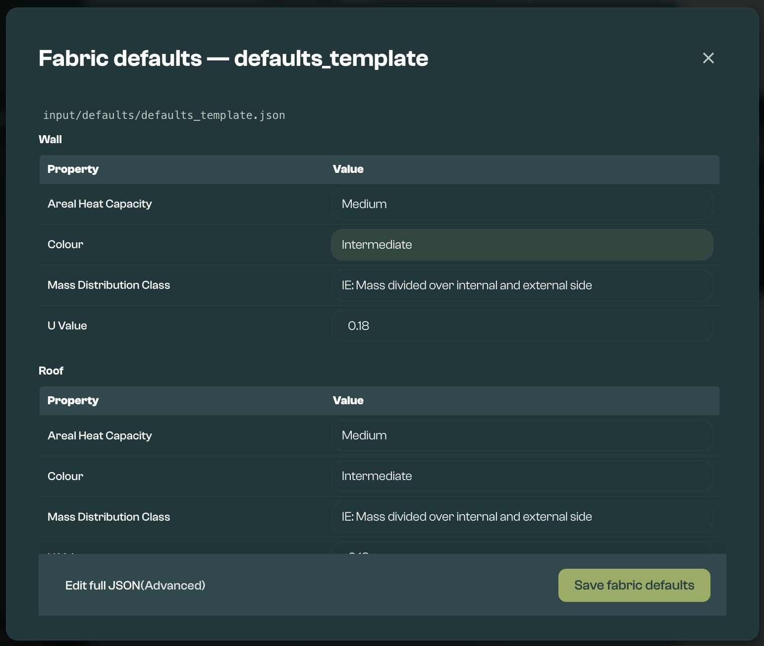Click Roof table Value column header
The width and height of the screenshot is (764, 646).
[x=348, y=401]
